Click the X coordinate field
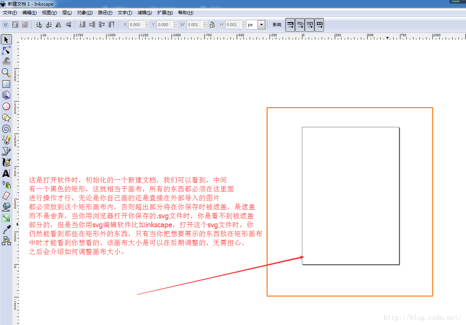This screenshot has height=325, width=466. [x=136, y=25]
